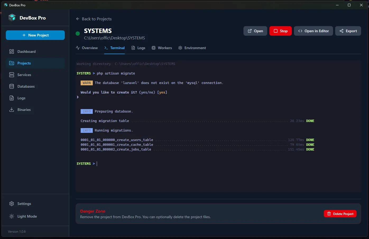Click the Overview activity pulse icon
Screen dimensions: 369x239
click(78, 48)
